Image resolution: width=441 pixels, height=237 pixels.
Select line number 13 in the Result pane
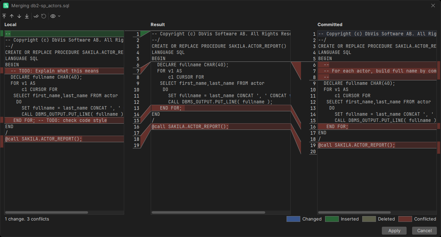tap(136, 108)
